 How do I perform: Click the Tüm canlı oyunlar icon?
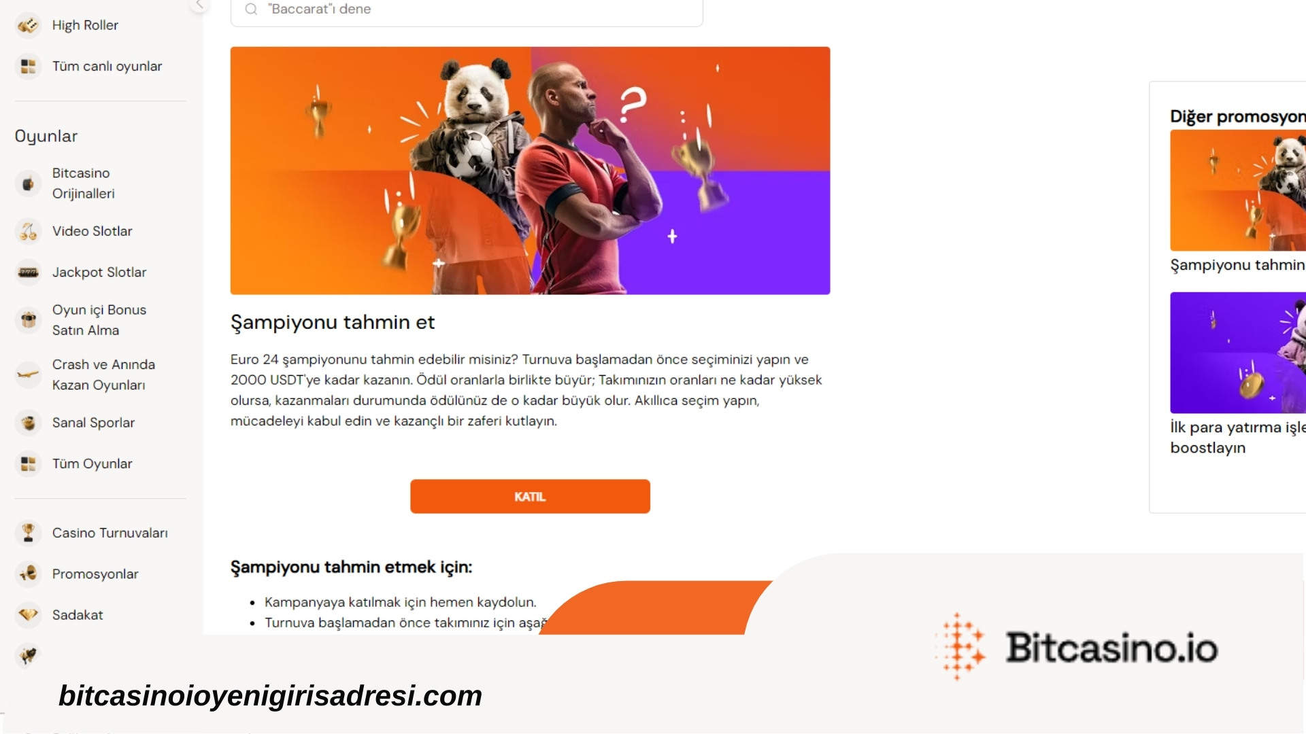coord(28,65)
